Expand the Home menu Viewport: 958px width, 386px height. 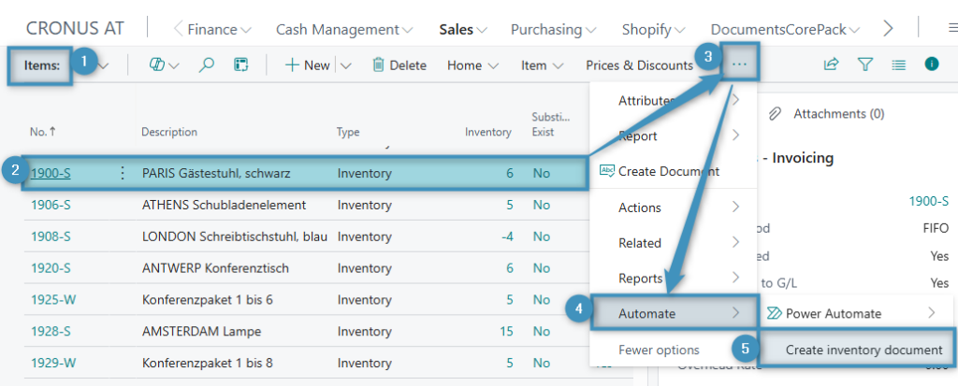click(x=472, y=65)
